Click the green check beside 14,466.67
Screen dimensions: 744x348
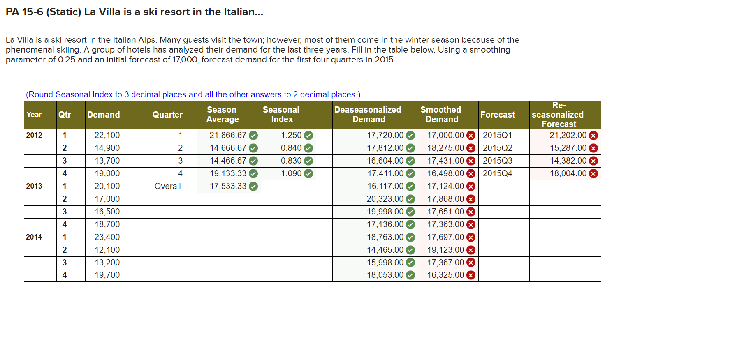pos(253,161)
